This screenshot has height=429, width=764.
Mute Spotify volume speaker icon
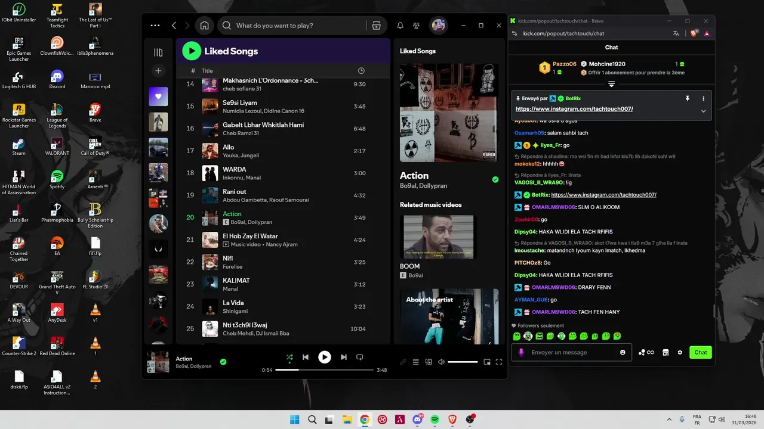[441, 362]
